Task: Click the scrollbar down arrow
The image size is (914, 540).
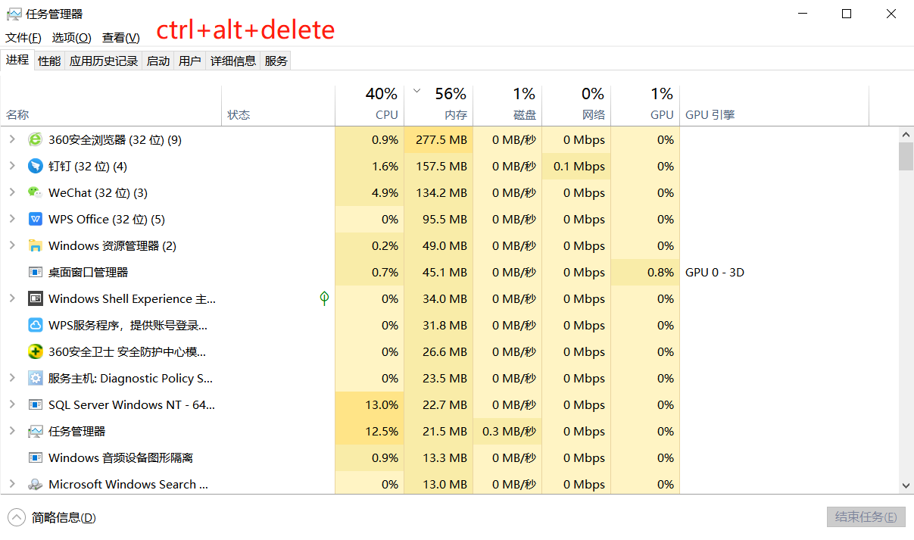Action: [906, 485]
